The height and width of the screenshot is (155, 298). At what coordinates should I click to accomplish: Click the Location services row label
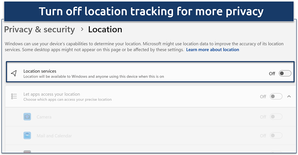pyautogui.click(x=40, y=71)
